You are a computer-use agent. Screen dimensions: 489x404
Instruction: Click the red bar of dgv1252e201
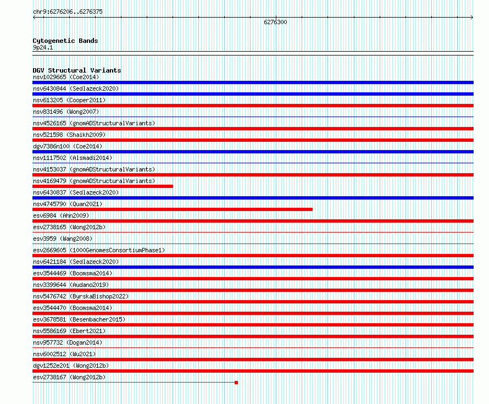[x=253, y=371]
